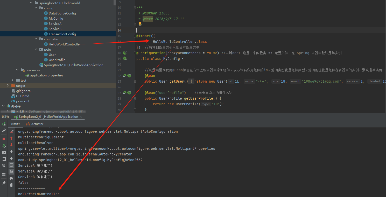Select ServiceA class in the project tree
386x197 pixels.
pyautogui.click(x=55, y=23)
